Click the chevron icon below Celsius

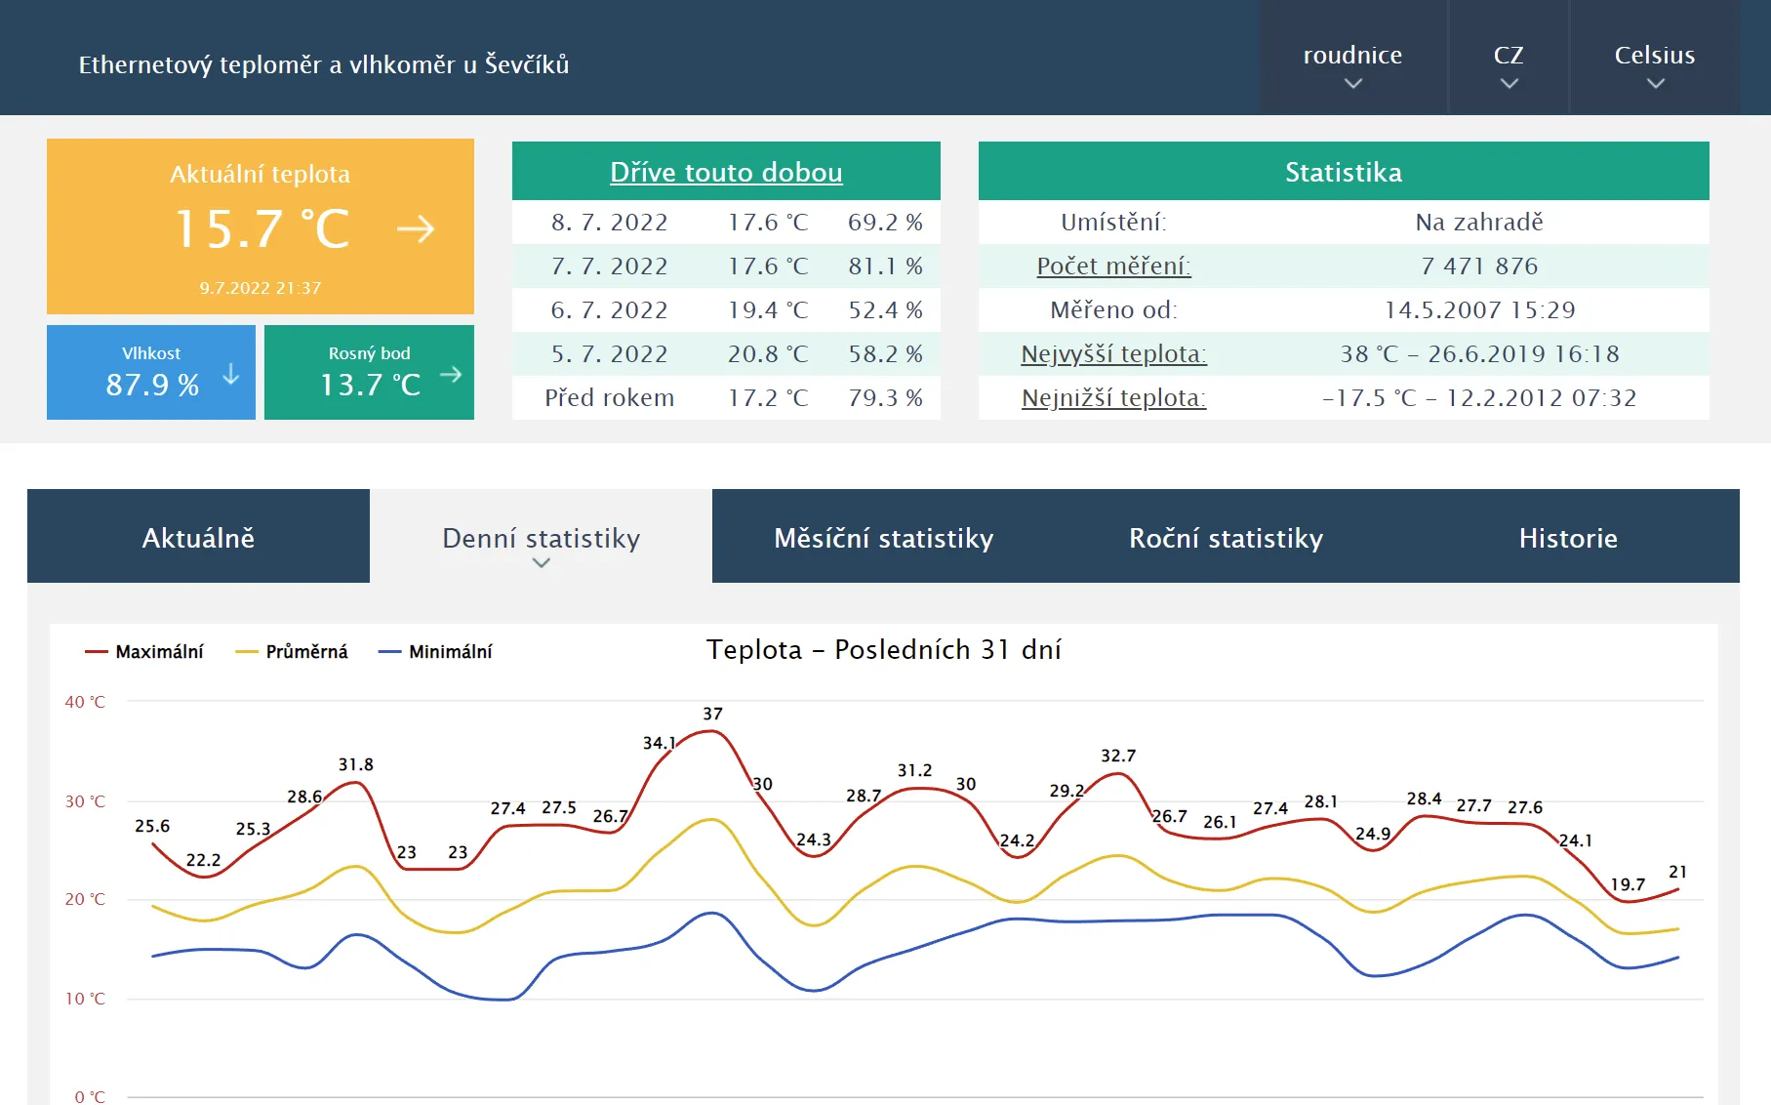[1654, 85]
